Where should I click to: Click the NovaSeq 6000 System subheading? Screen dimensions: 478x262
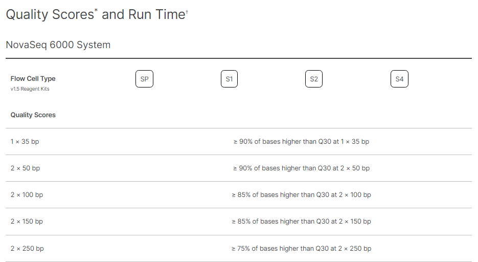point(58,45)
